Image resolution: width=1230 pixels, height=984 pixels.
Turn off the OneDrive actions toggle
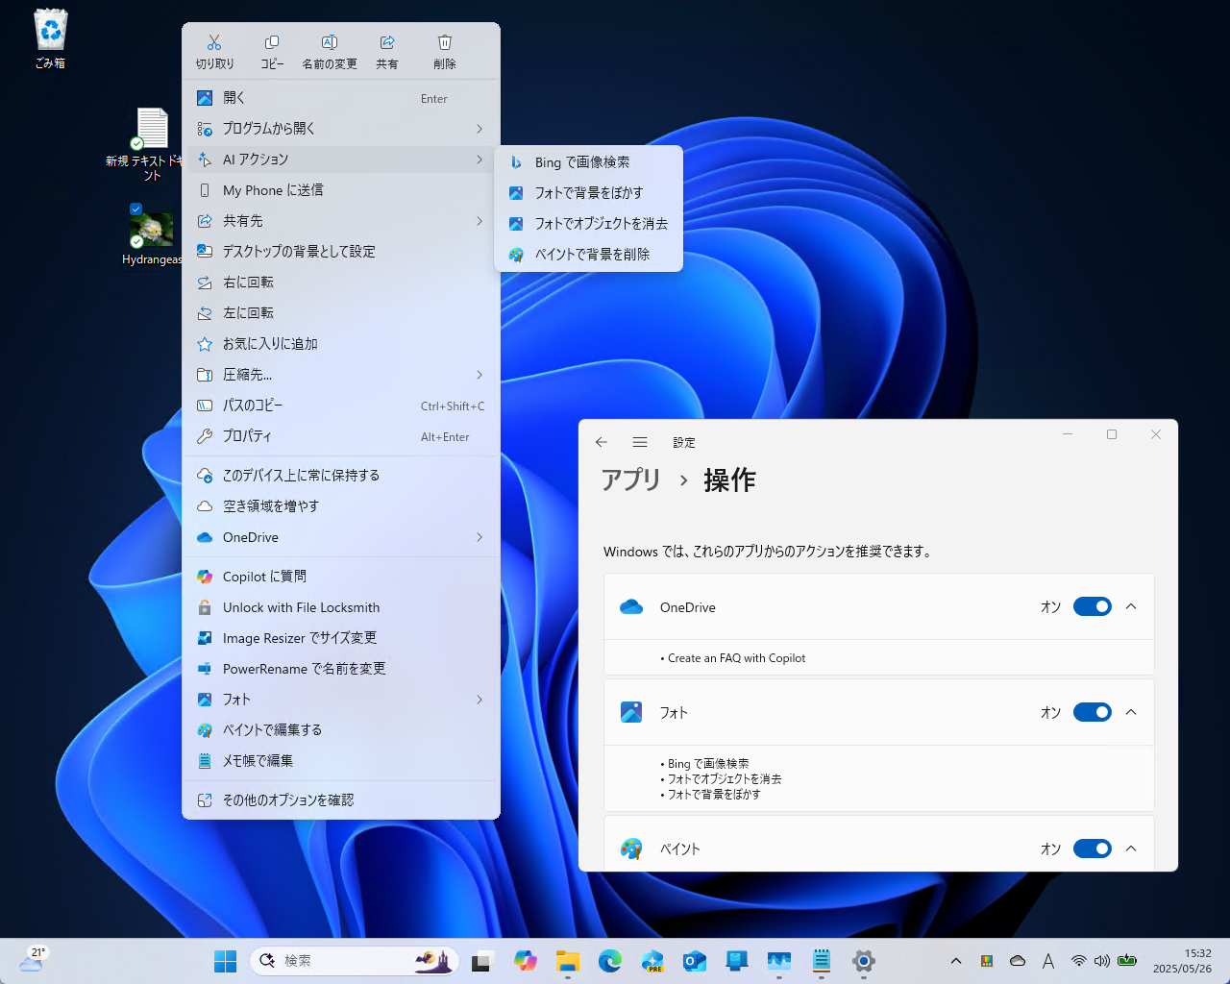tap(1093, 606)
